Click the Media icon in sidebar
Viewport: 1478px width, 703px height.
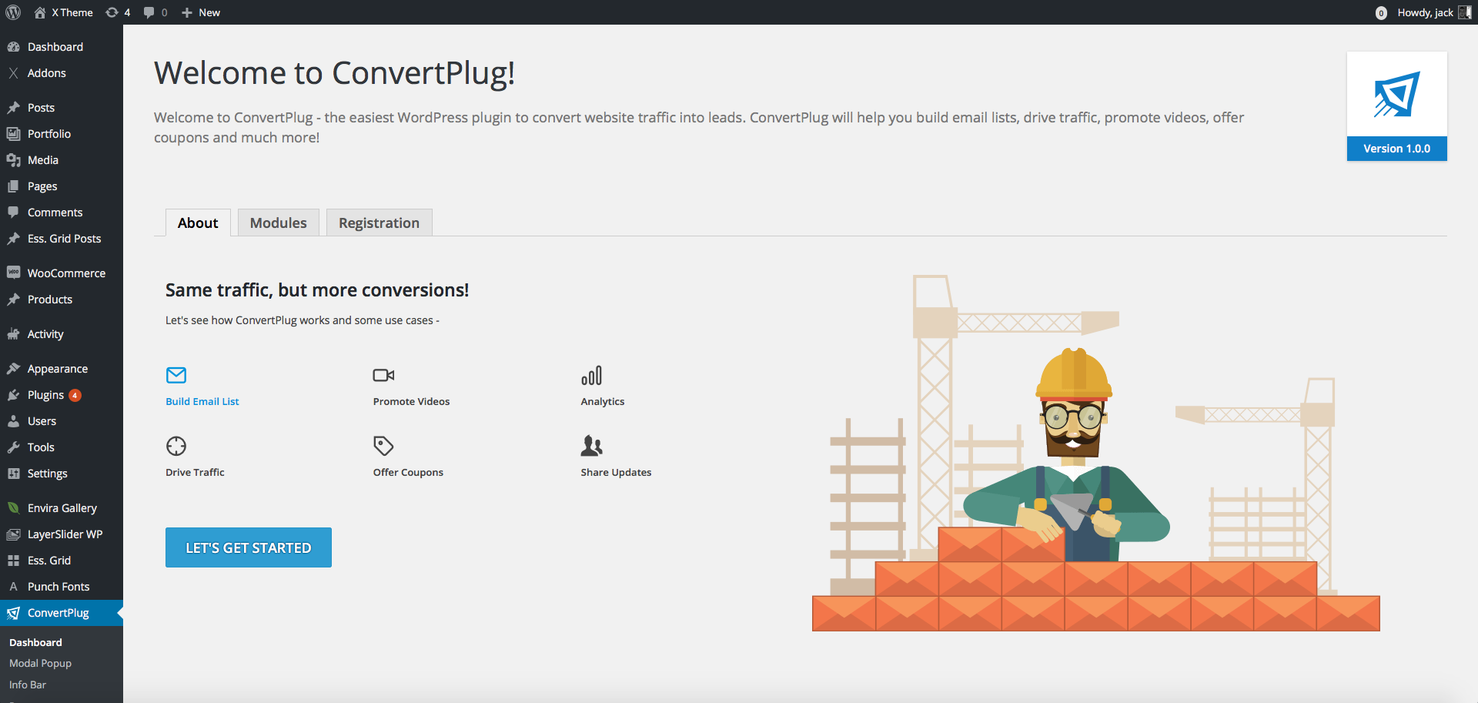pos(13,160)
